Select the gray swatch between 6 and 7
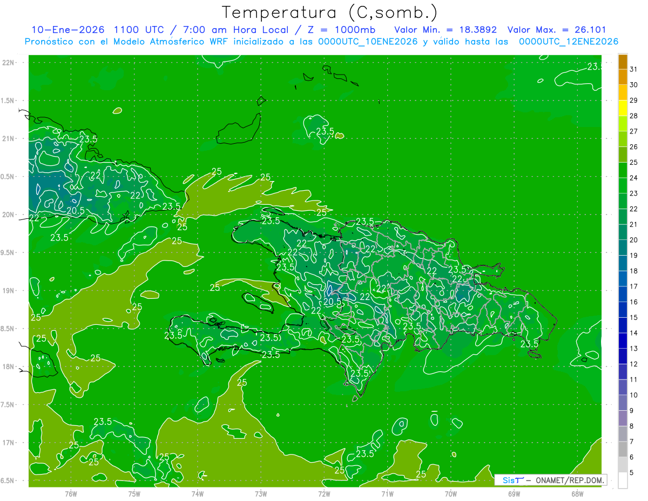This screenshot has height=501, width=648. pyautogui.click(x=623, y=450)
